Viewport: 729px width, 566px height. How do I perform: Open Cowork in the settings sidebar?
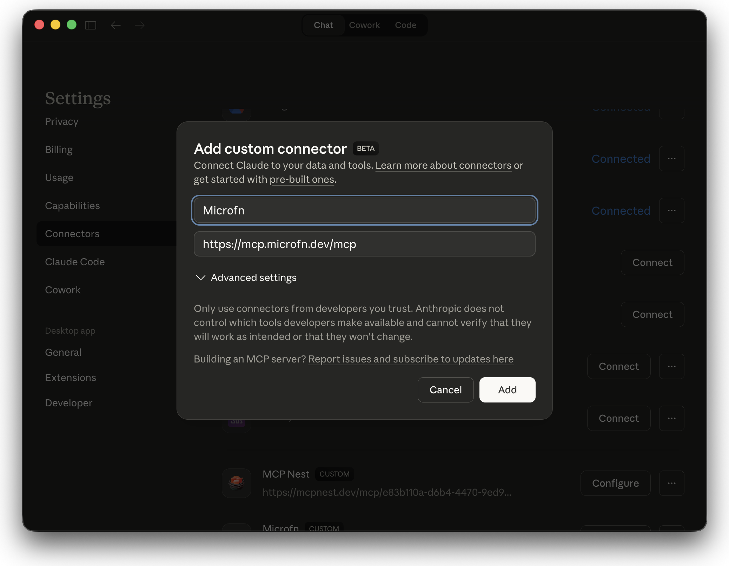point(63,290)
